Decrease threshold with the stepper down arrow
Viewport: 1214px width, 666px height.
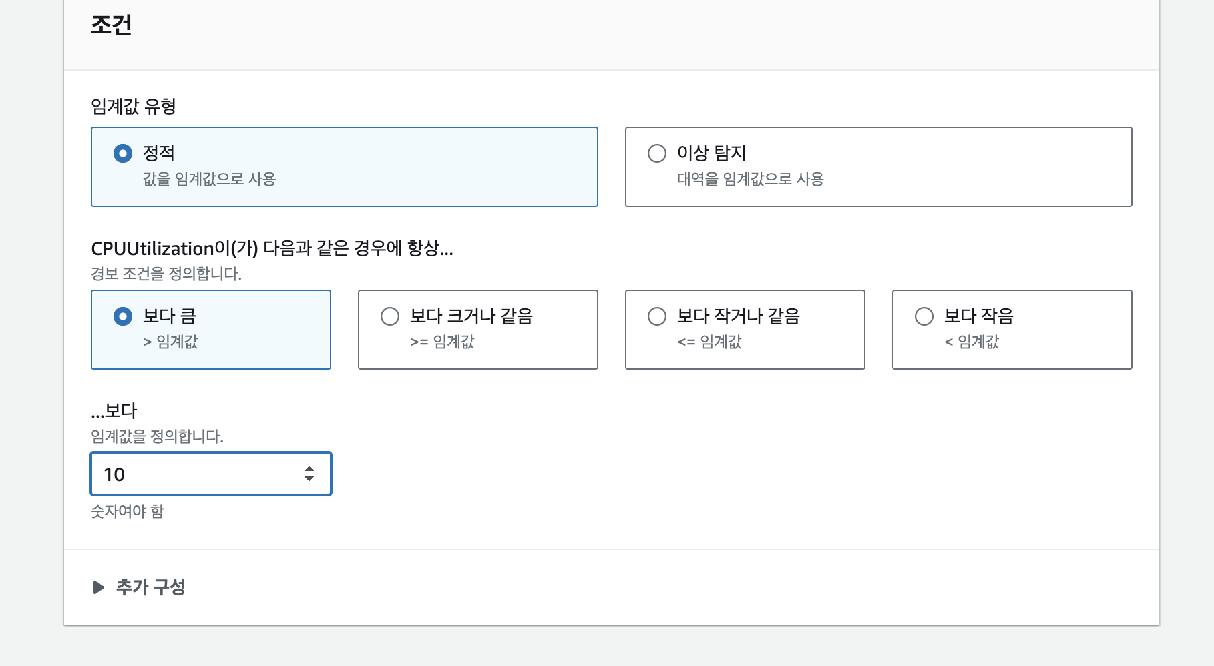pos(309,479)
